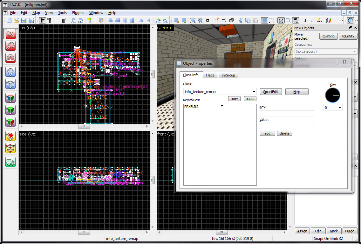Set angle using the Yaw compass dial
Image resolution: width=361 pixels, height=244 pixels.
[x=332, y=95]
